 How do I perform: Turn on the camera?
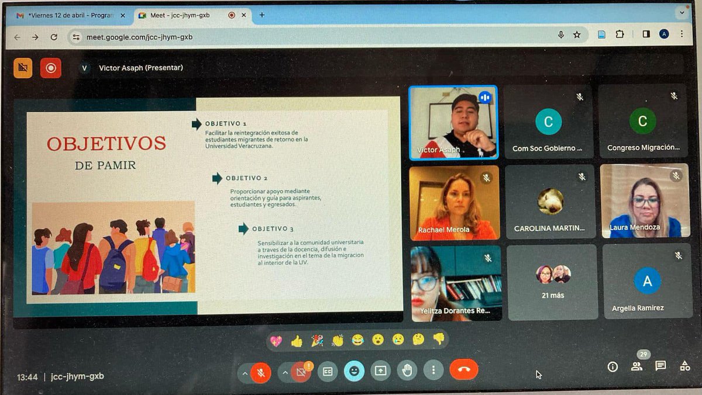point(301,372)
